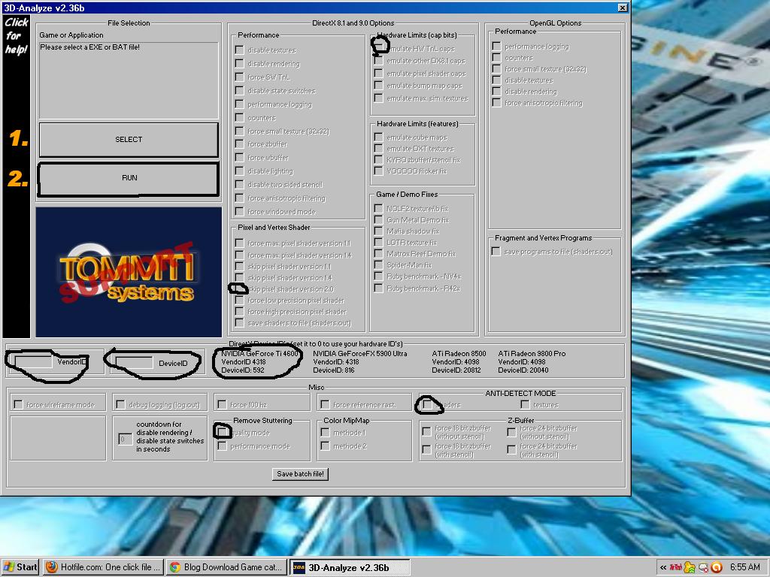Check force max. pixel shader version 1.4

tap(240, 255)
